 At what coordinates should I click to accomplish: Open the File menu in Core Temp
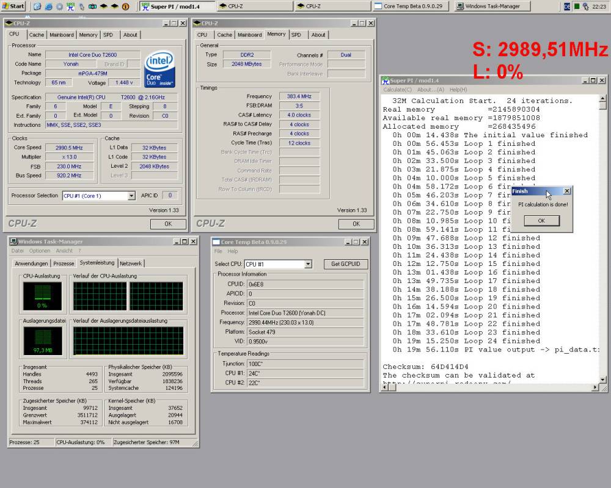[218, 251]
